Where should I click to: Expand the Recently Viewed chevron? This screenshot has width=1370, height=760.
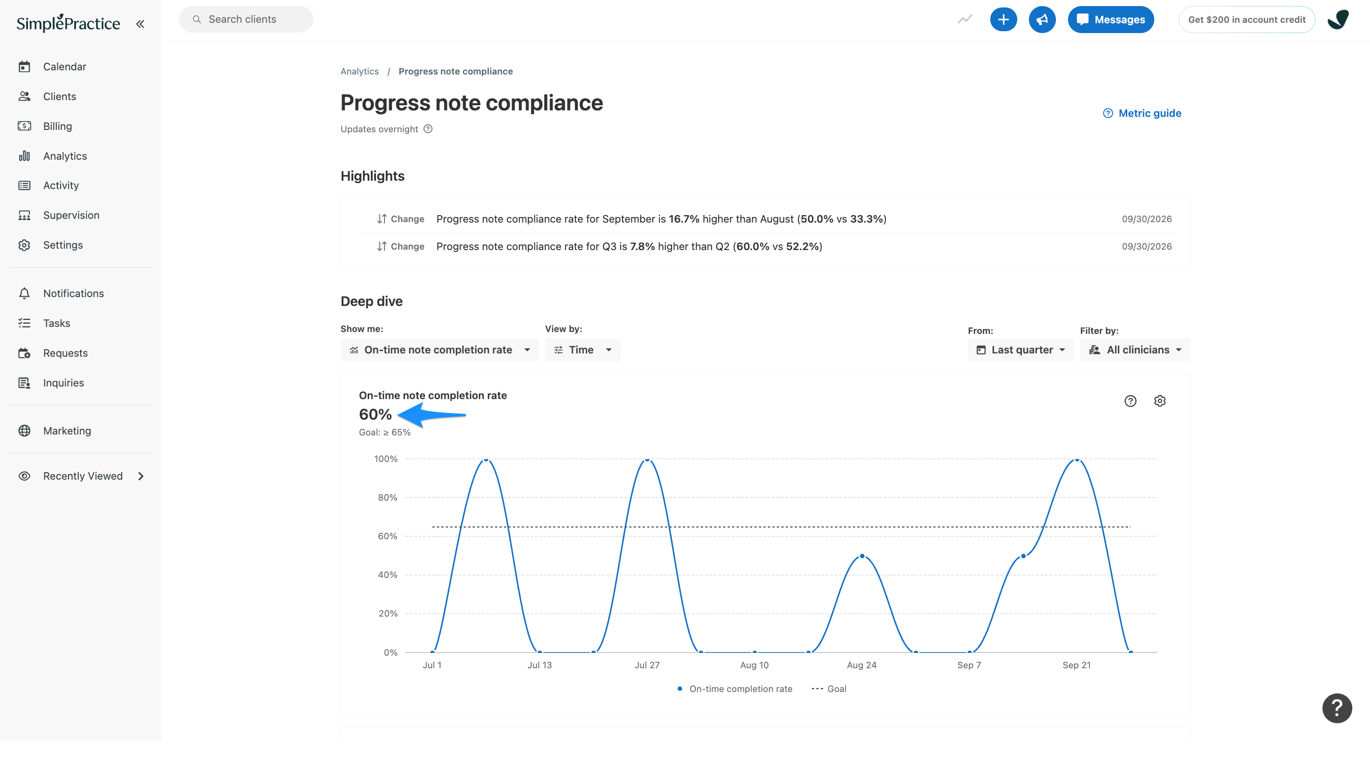point(141,476)
